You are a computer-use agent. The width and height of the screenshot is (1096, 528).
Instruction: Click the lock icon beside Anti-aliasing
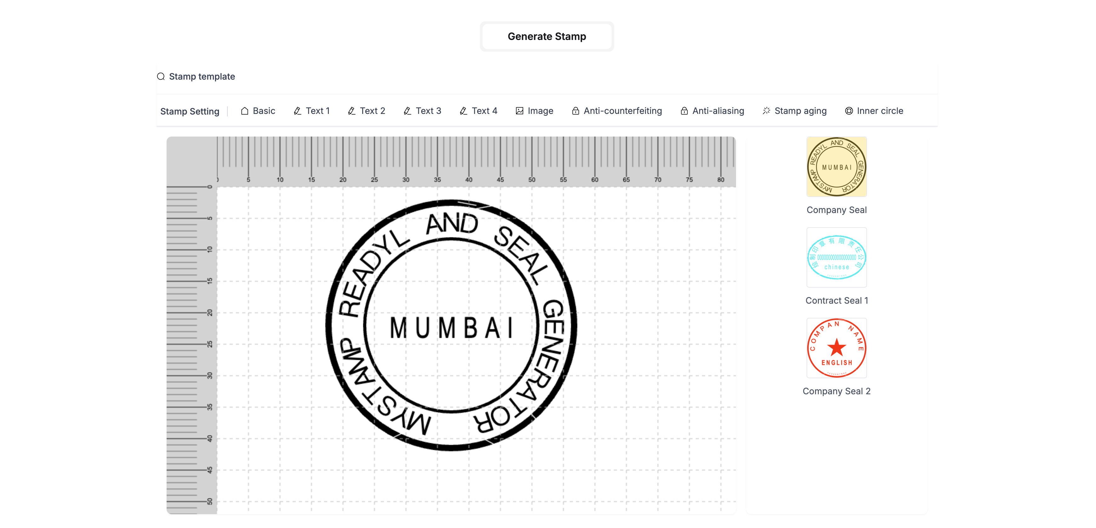pyautogui.click(x=684, y=111)
